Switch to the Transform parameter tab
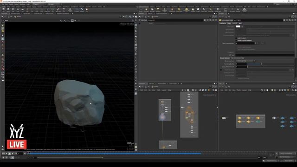This screenshot has height=167, width=297. (x=223, y=24)
